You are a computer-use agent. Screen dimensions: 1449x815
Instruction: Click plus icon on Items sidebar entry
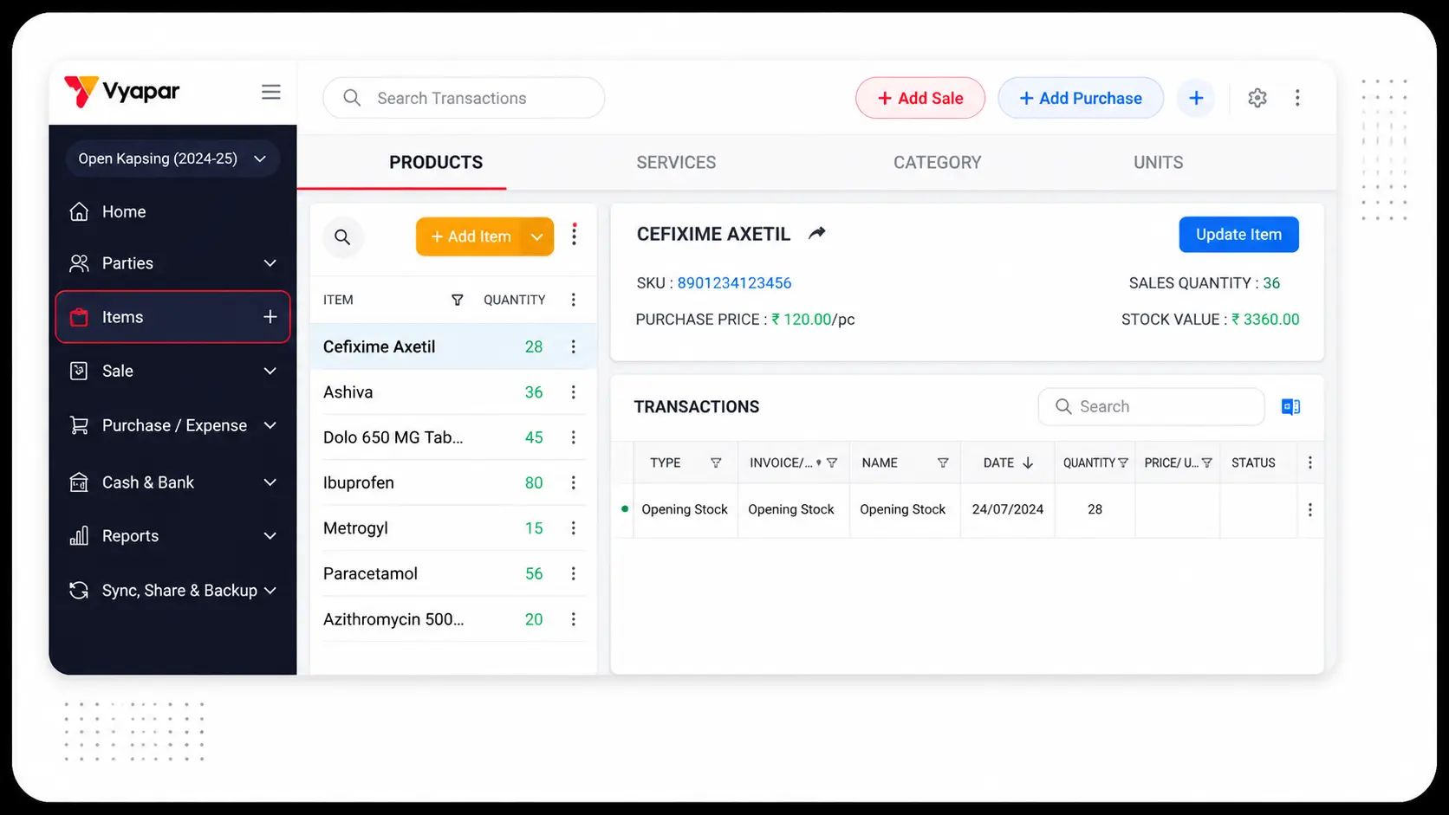coord(270,317)
